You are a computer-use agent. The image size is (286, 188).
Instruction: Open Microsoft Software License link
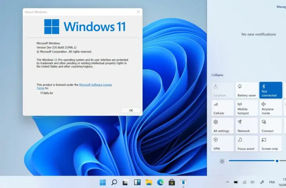tap(95, 85)
